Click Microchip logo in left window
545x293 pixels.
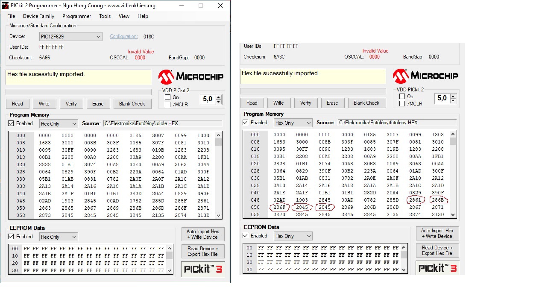[190, 77]
